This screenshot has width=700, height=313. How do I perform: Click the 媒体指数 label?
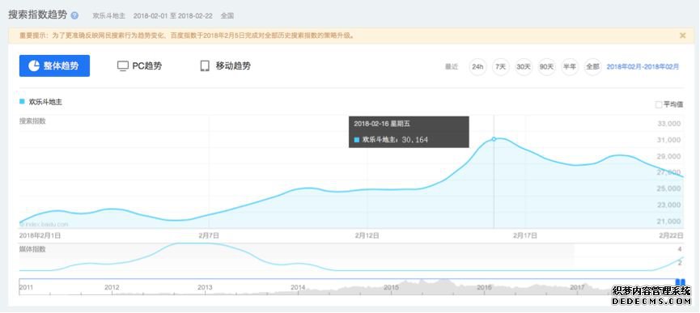(32, 249)
